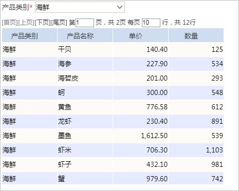The image size is (239, 191).
Task: Select the 虾子 product name cell
Action: click(85, 164)
